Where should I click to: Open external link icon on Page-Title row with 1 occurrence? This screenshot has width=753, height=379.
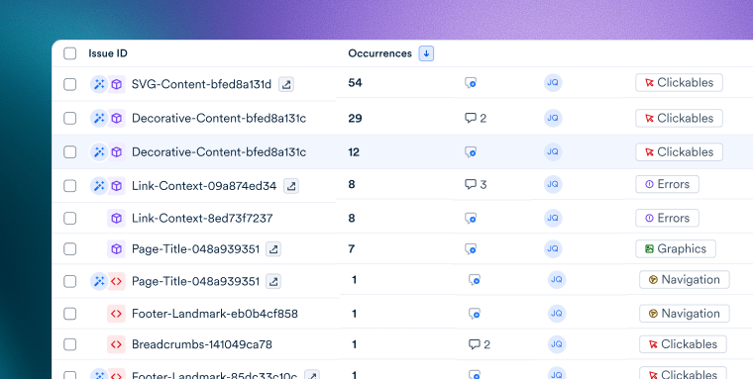point(273,281)
